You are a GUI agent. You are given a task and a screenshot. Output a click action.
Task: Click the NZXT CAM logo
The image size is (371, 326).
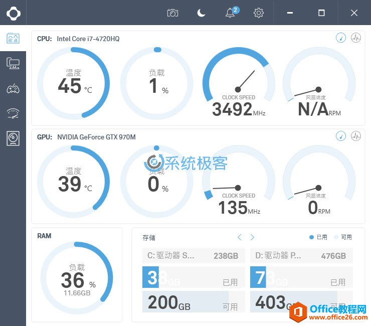(13, 13)
